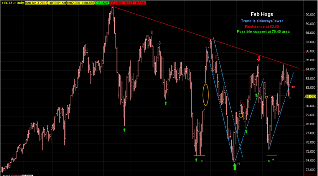Click the 82.000 price axis label
318x176 pixels.
tap(311, 88)
